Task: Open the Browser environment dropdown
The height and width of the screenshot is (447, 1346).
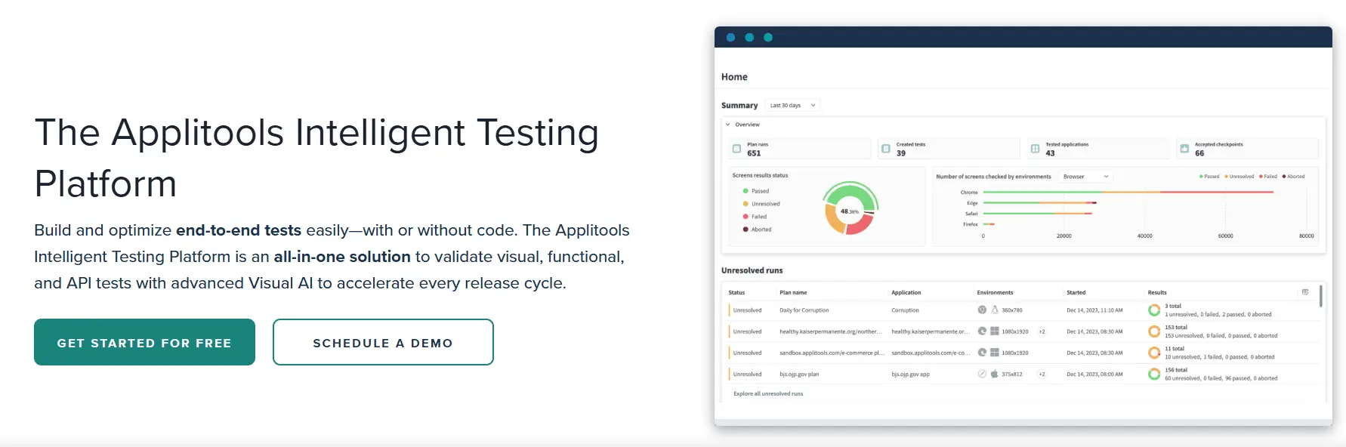Action: [x=1086, y=177]
